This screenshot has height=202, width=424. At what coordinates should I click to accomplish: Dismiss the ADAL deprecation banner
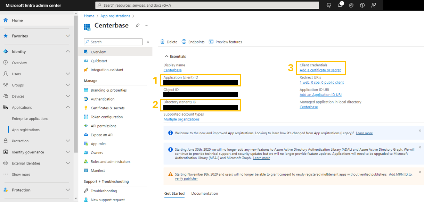(420, 147)
